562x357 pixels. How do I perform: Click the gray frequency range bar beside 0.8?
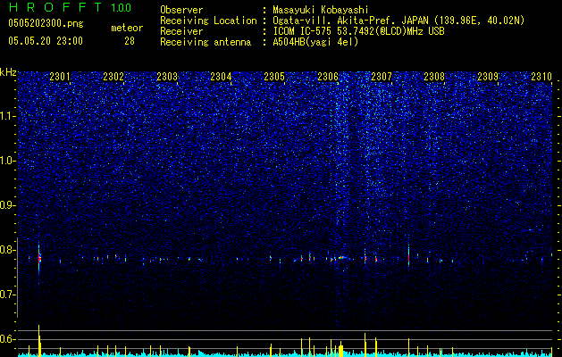(17, 278)
